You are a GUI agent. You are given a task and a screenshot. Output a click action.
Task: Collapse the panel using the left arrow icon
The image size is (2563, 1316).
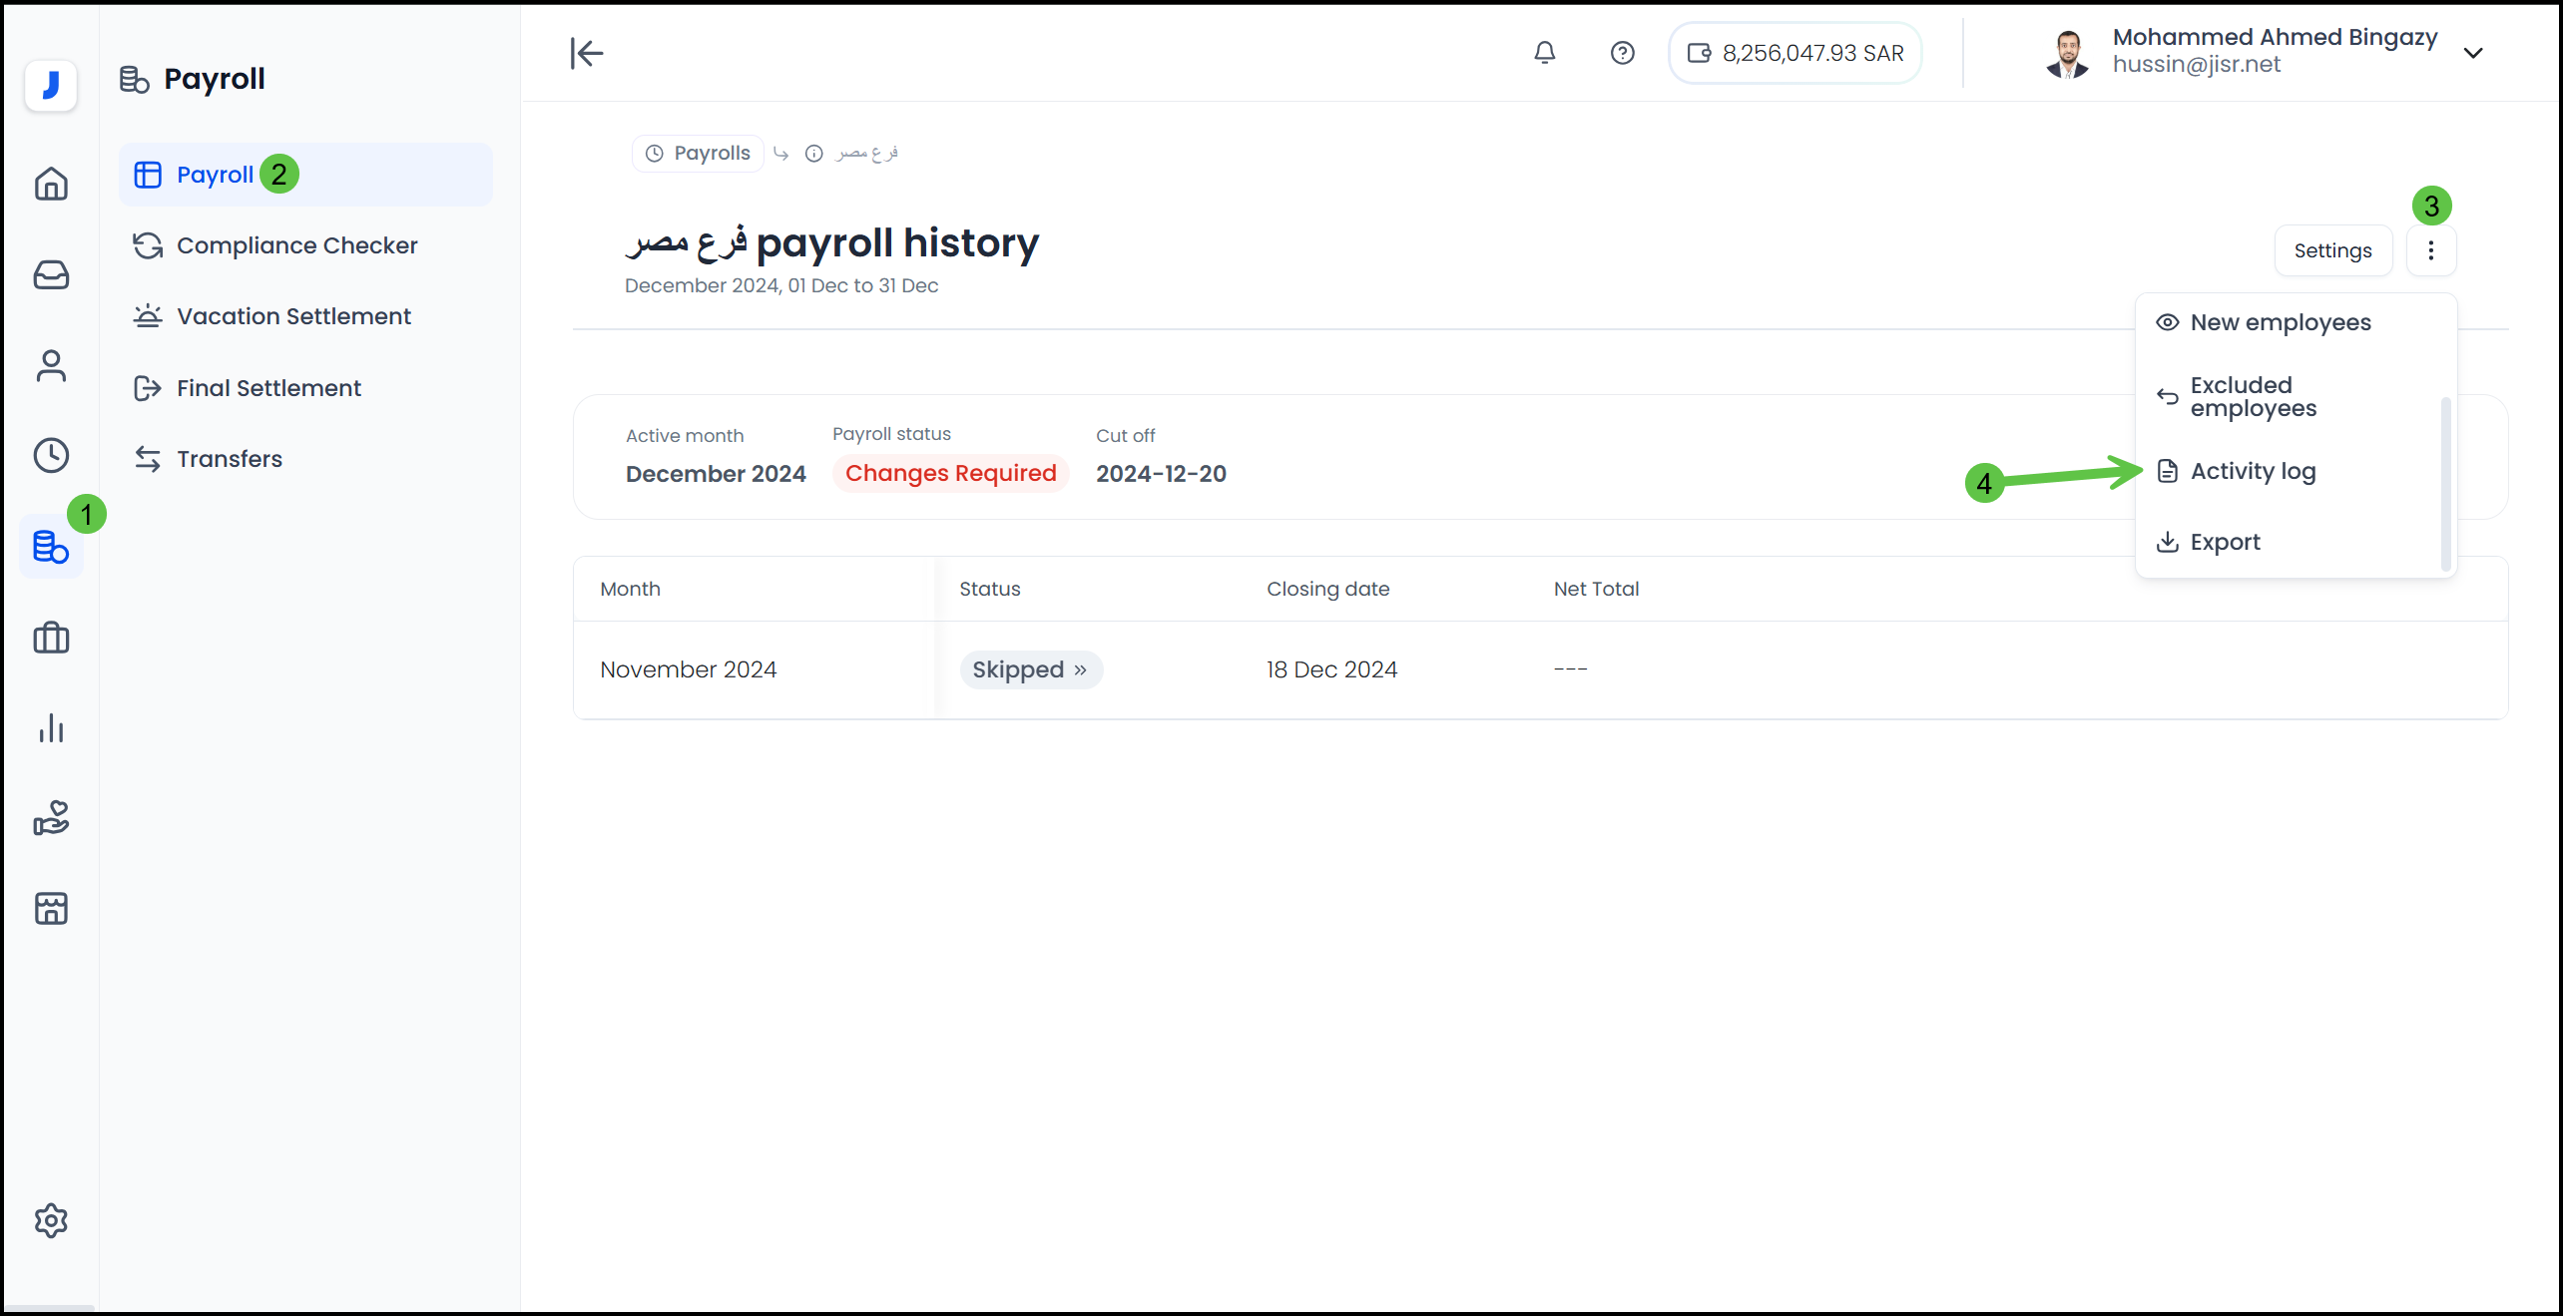pos(586,52)
